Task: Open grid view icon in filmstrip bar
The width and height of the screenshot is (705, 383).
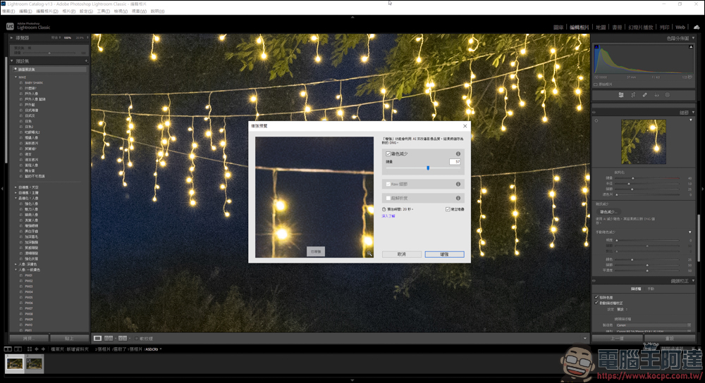Action: pyautogui.click(x=29, y=349)
